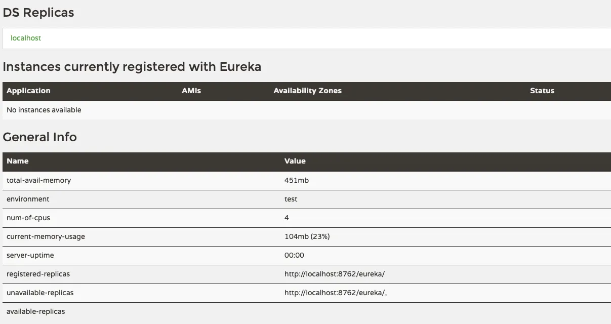Click the No instances available row

click(x=44, y=110)
